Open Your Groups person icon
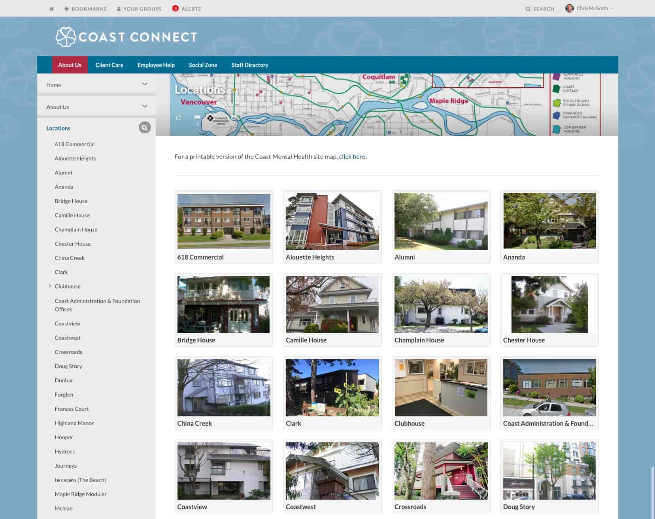The width and height of the screenshot is (655, 519). pos(119,9)
